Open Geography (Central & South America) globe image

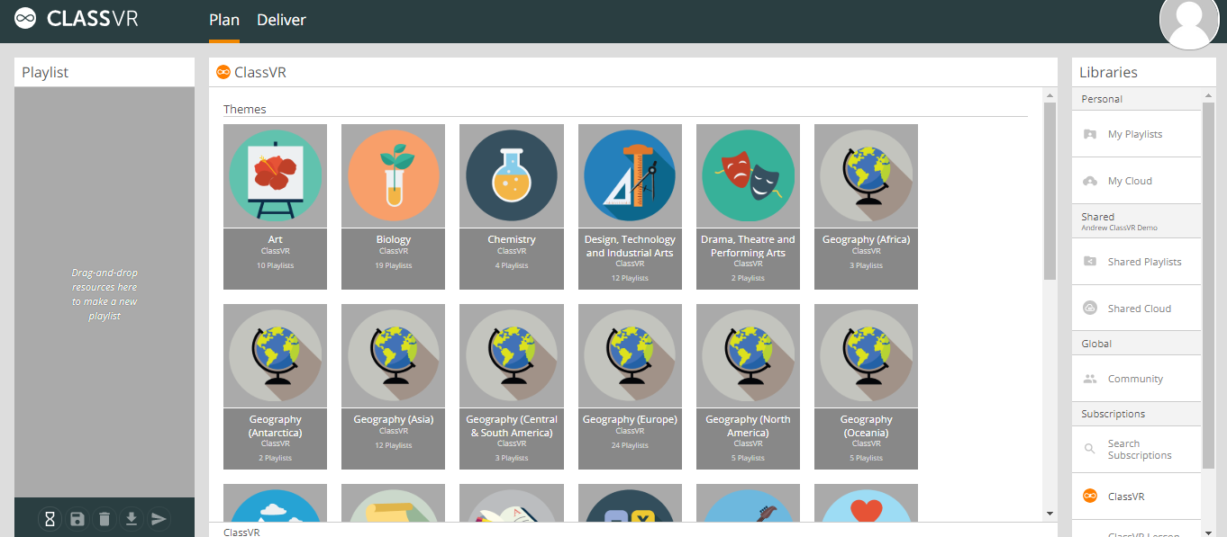tap(512, 355)
